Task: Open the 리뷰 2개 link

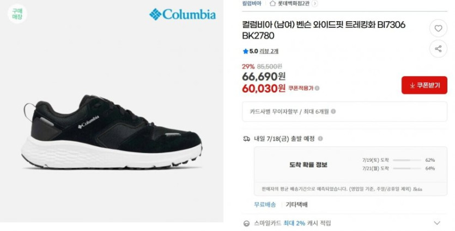Action: (x=269, y=51)
